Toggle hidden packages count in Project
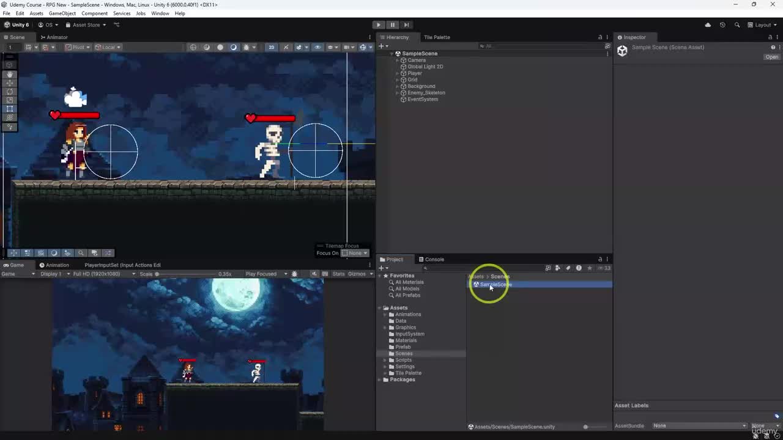 point(604,268)
